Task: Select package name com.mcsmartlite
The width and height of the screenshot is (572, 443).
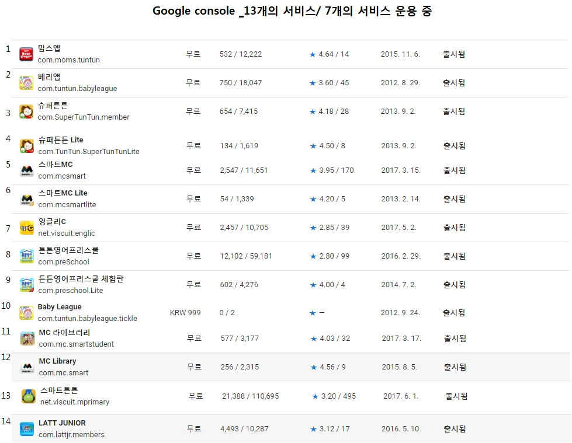Action: coord(67,205)
